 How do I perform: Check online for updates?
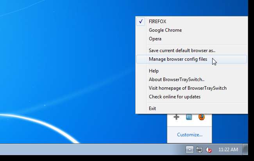191,97
